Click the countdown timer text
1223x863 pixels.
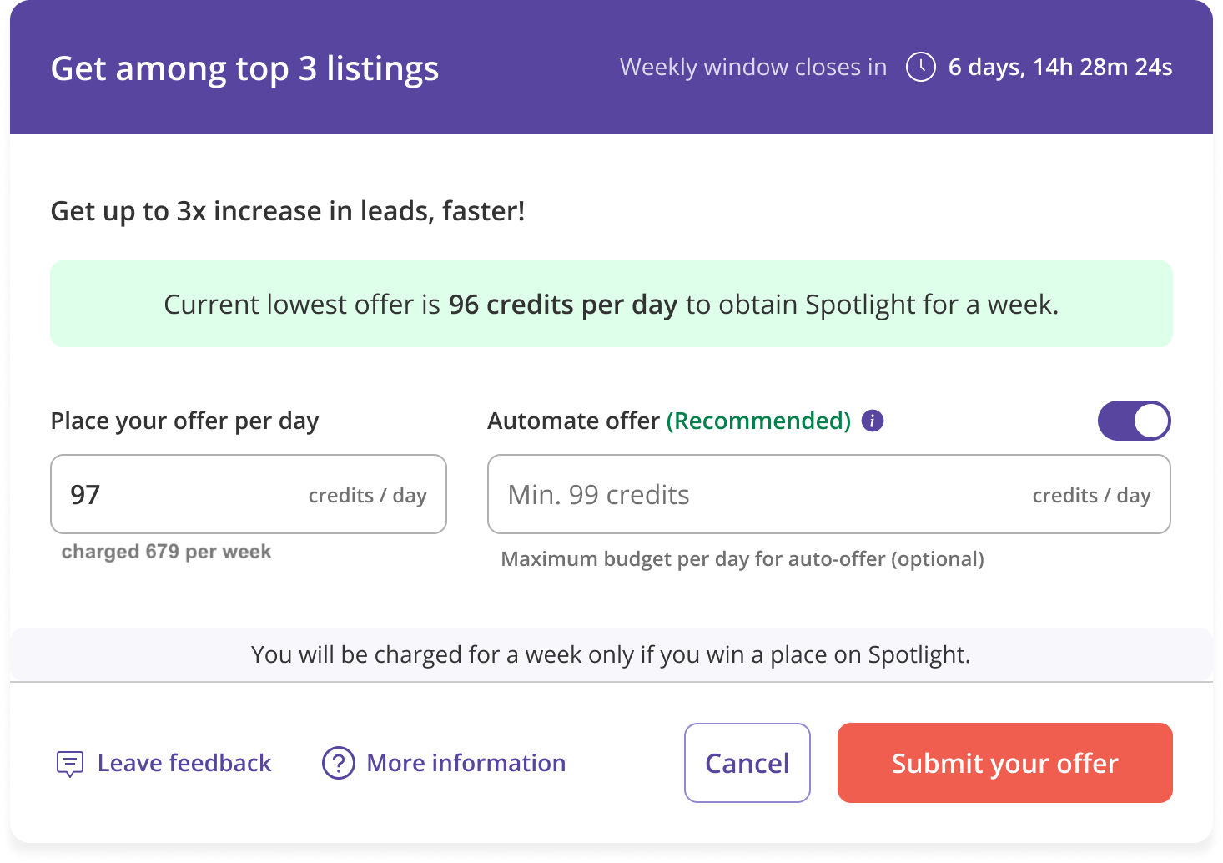pyautogui.click(x=1060, y=67)
